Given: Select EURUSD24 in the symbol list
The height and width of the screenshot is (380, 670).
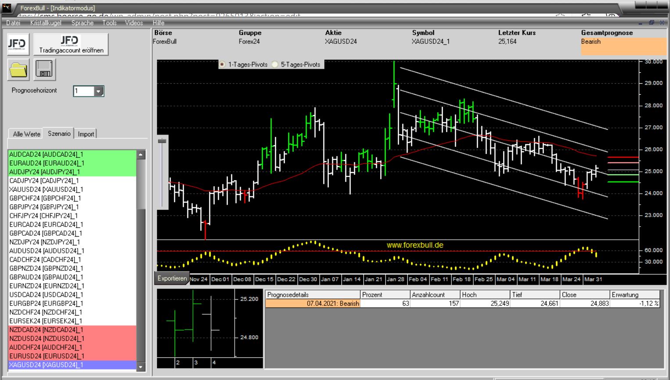Looking at the screenshot, I should tap(72, 356).
